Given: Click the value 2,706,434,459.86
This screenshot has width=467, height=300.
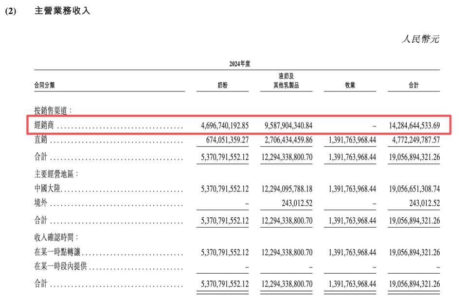Looking at the screenshot, I should [x=288, y=141].
